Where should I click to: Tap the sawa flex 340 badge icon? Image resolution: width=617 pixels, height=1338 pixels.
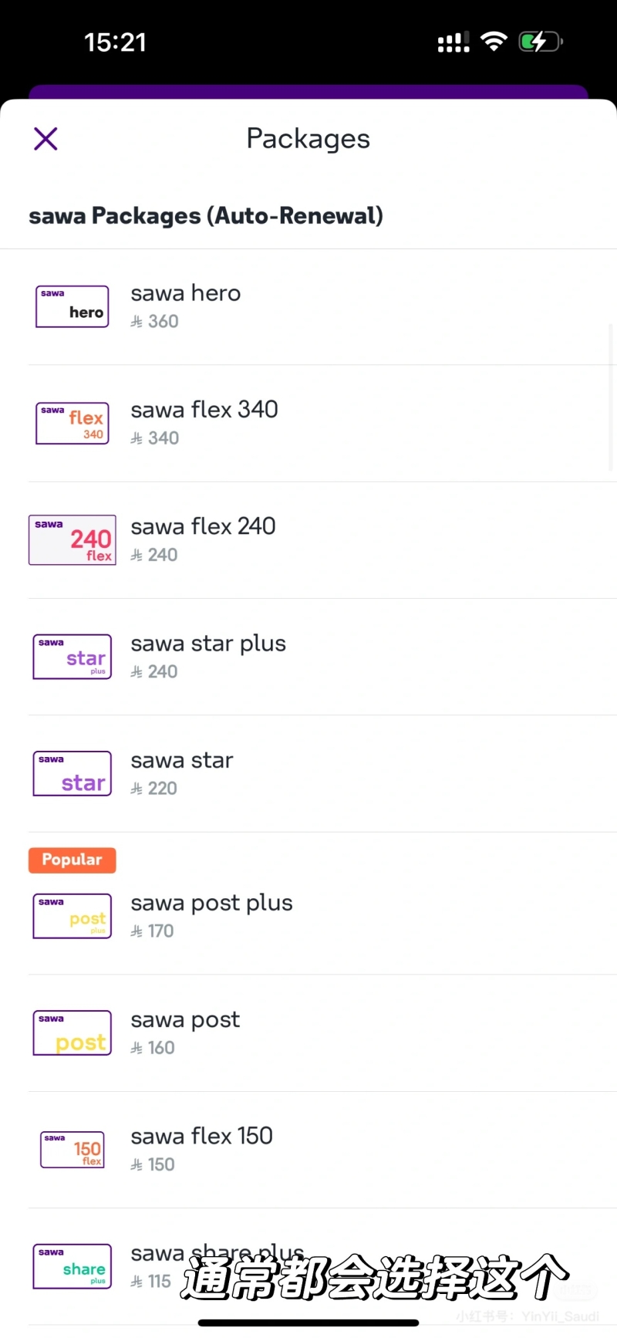point(72,423)
